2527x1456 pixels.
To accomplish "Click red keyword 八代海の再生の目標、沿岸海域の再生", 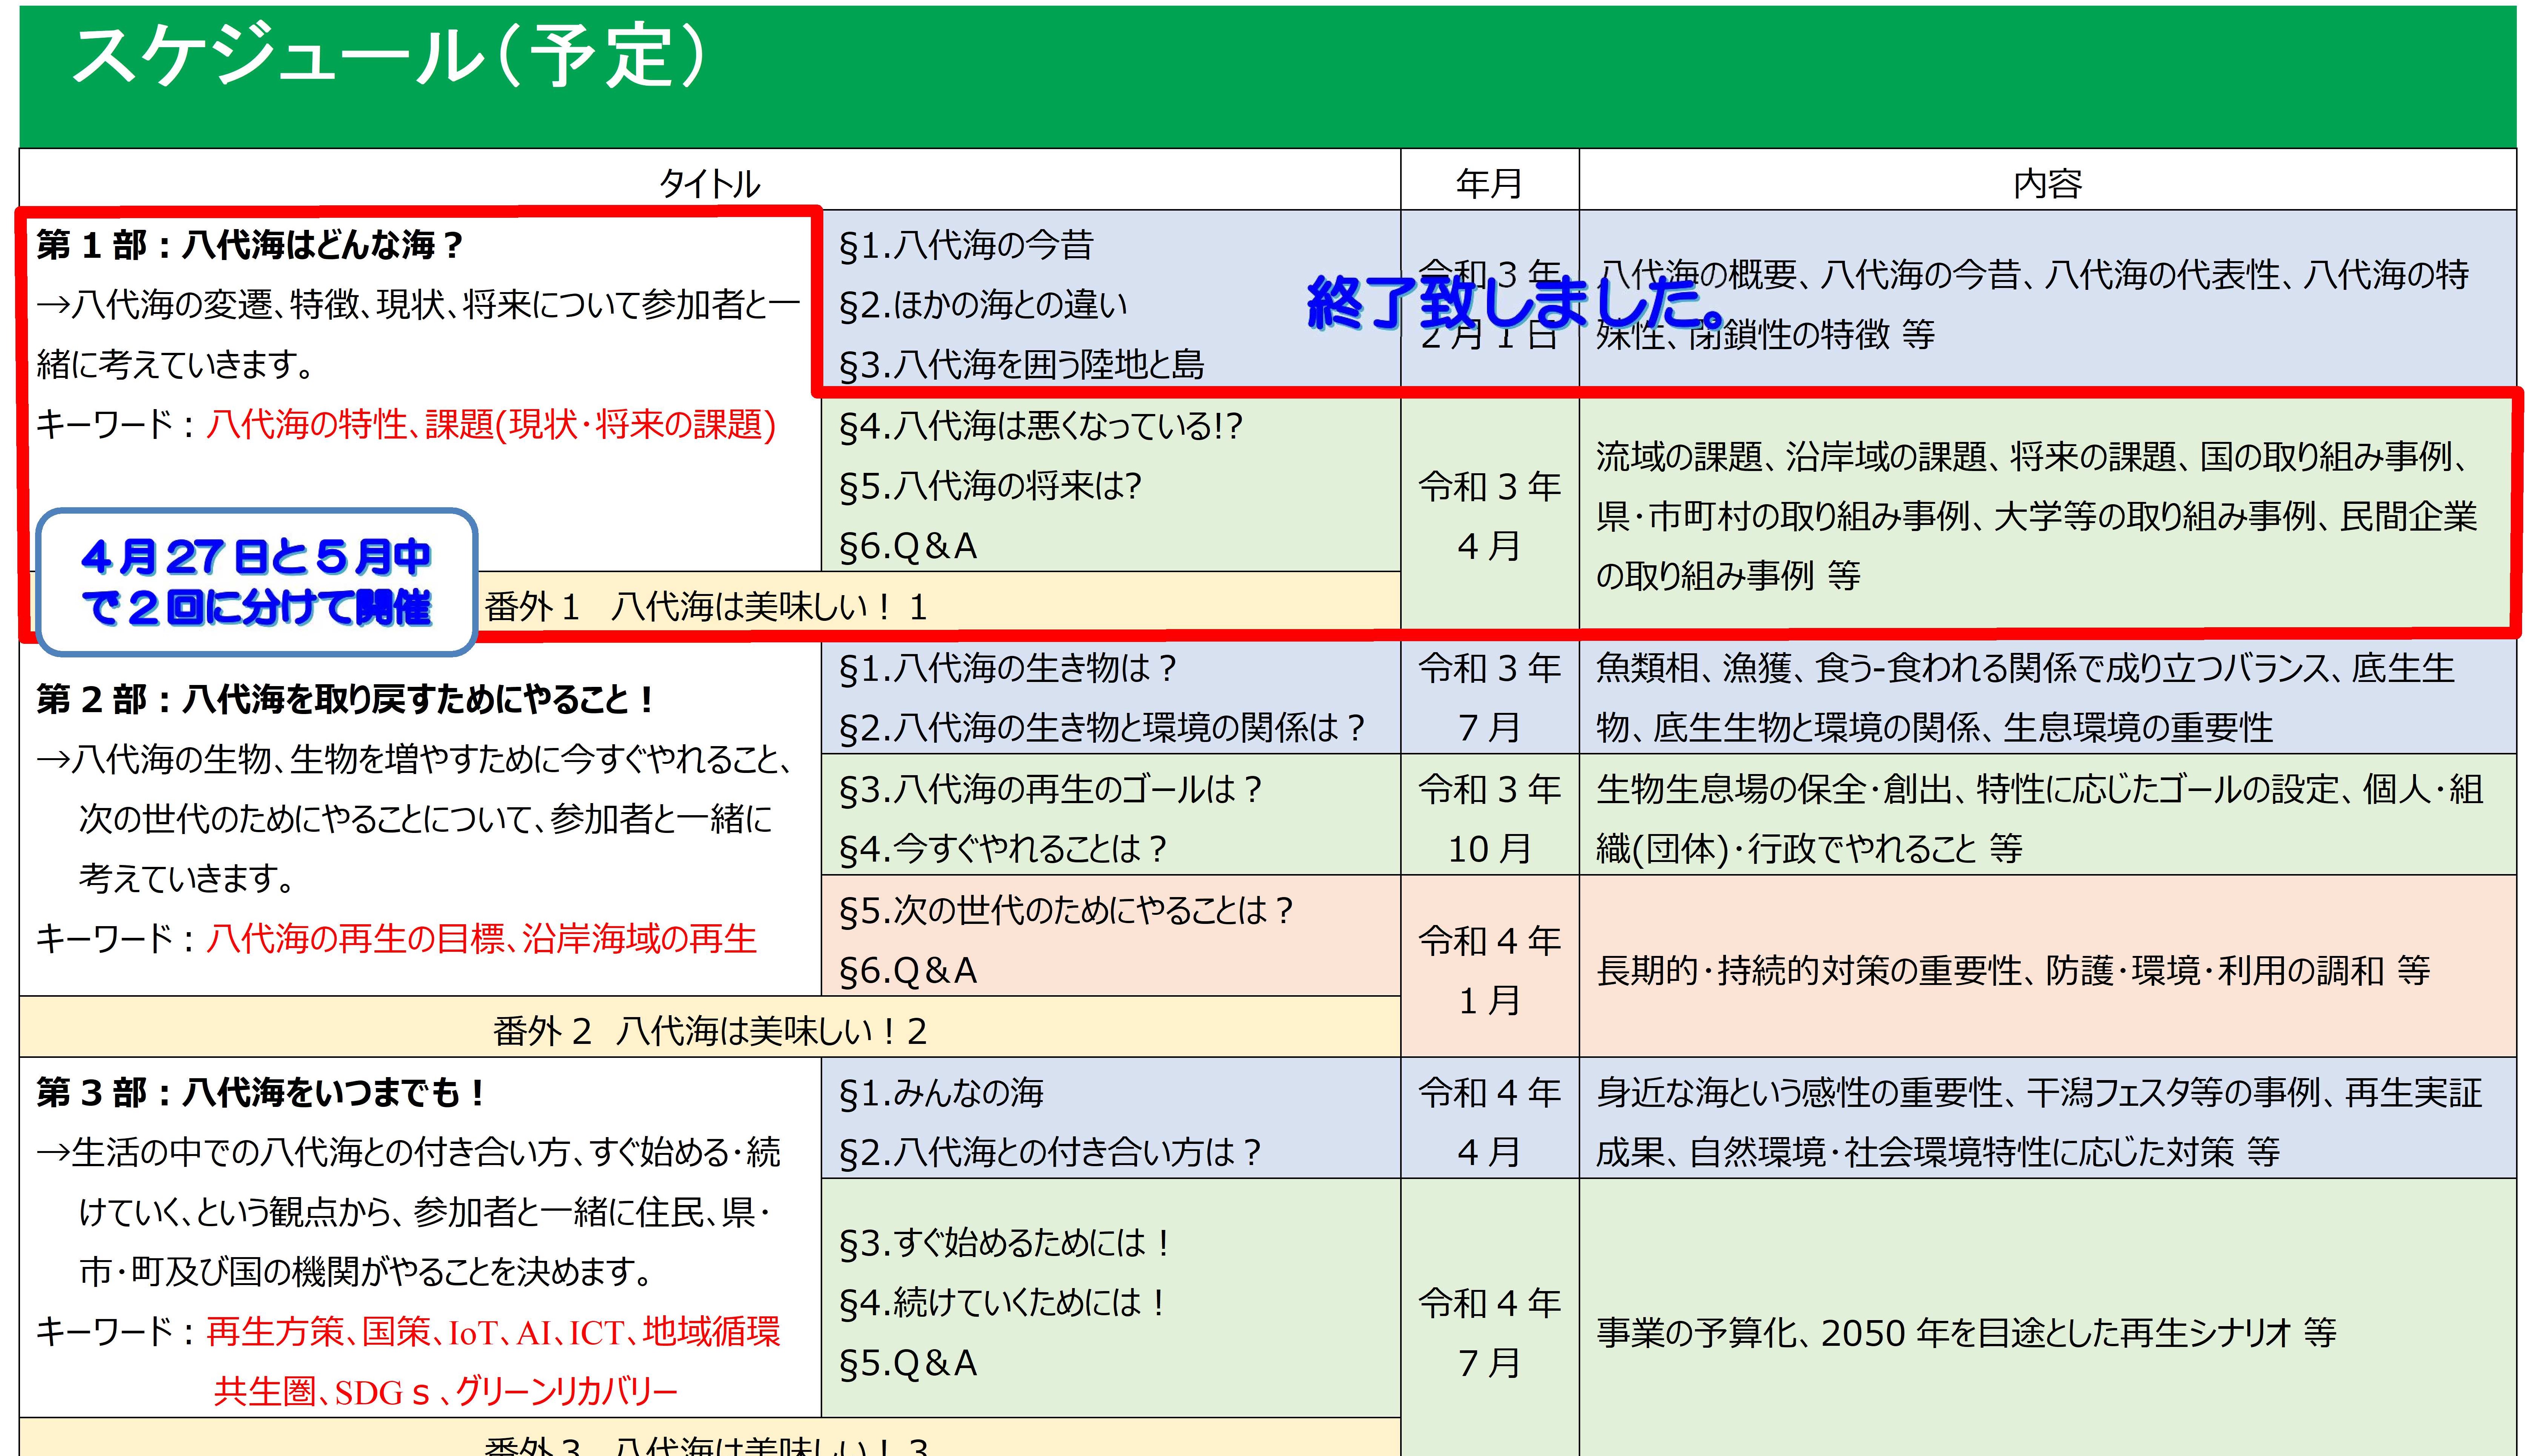I will 481,939.
